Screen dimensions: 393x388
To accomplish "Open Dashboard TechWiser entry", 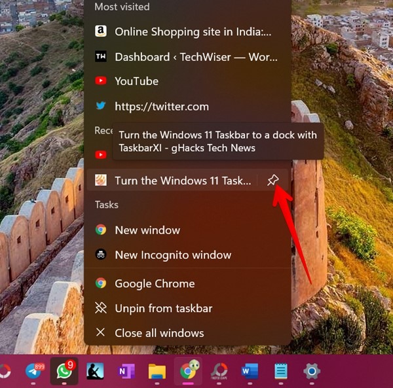I will (x=187, y=57).
